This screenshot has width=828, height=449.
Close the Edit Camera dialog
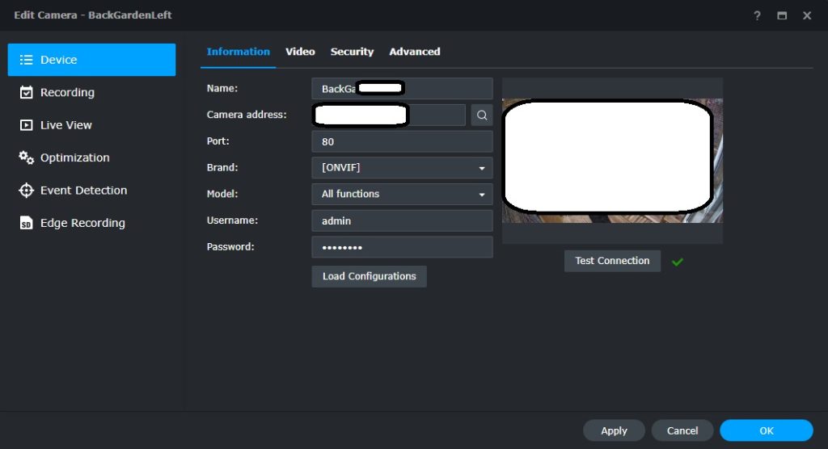[807, 15]
